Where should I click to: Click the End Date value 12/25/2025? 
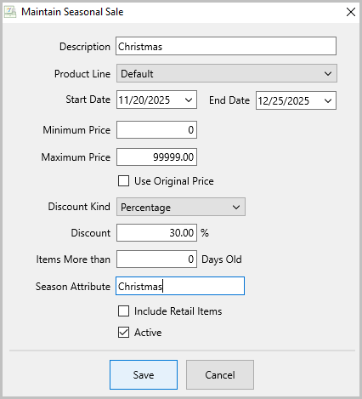pos(284,101)
